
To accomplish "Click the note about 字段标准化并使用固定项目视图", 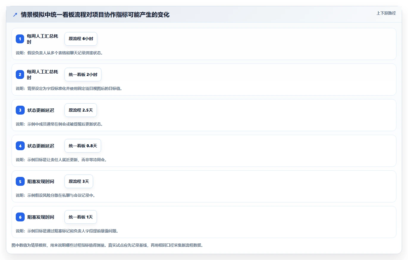I will (69, 88).
